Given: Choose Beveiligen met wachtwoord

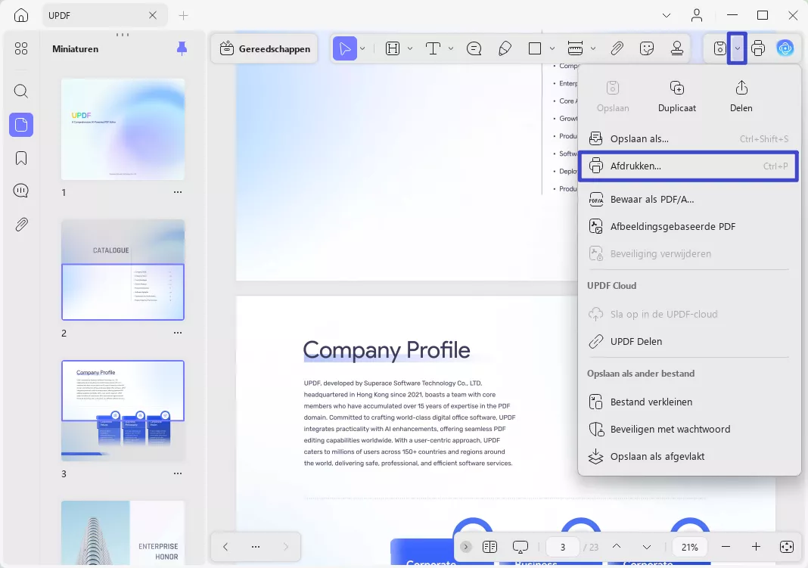Looking at the screenshot, I should (x=689, y=429).
